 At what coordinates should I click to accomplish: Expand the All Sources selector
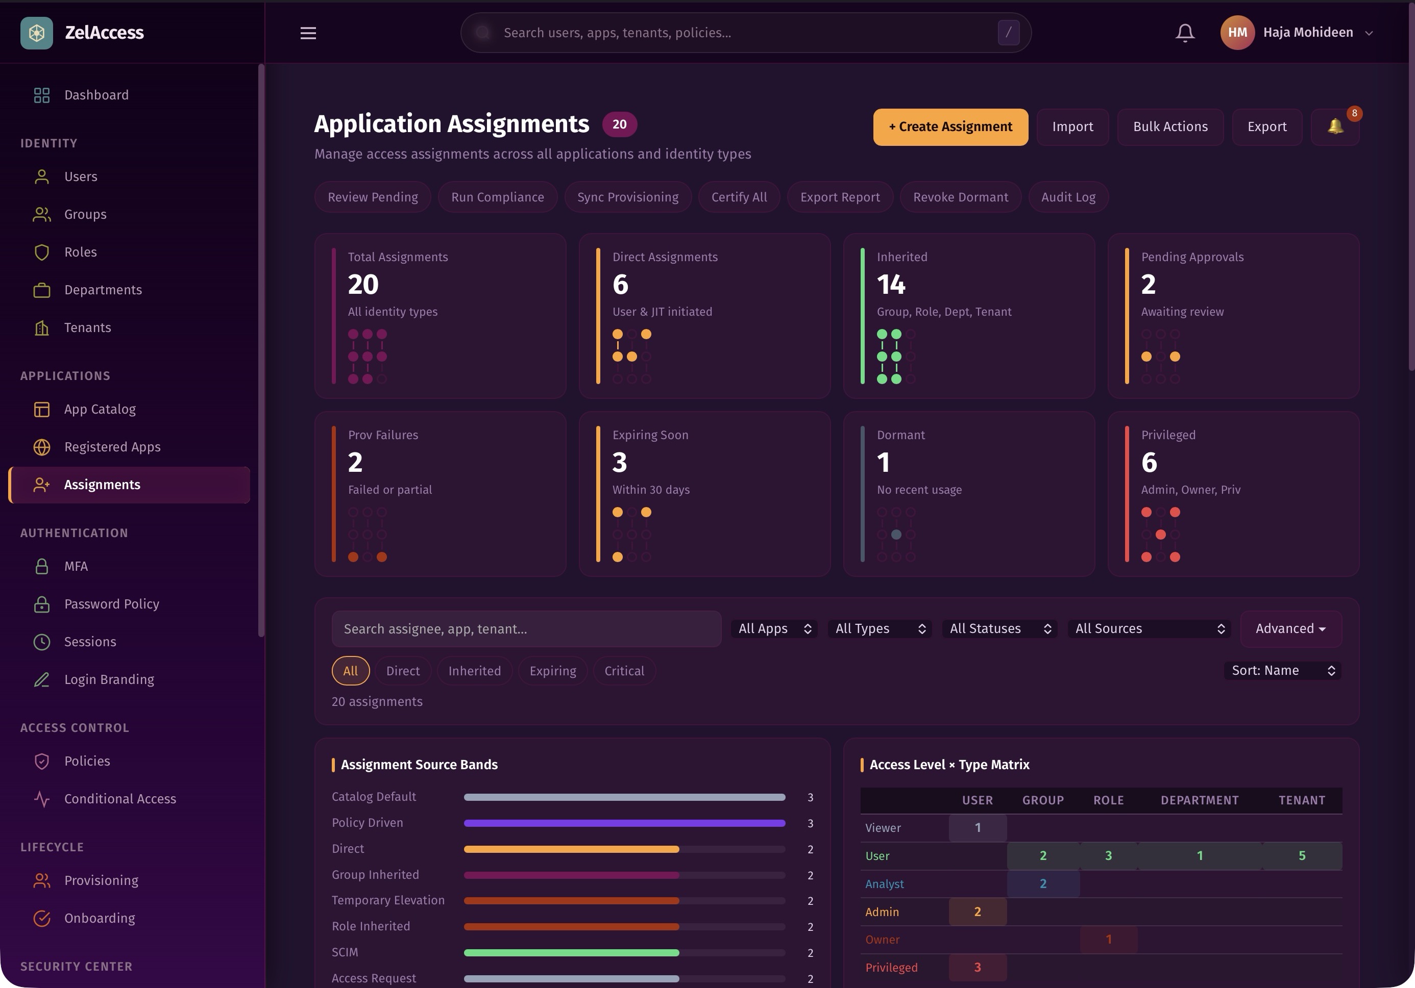[1149, 628]
